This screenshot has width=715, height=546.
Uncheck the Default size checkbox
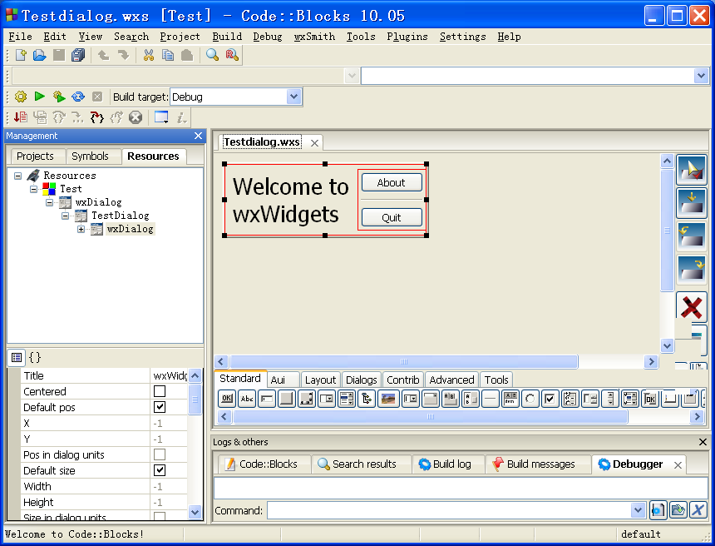point(160,469)
